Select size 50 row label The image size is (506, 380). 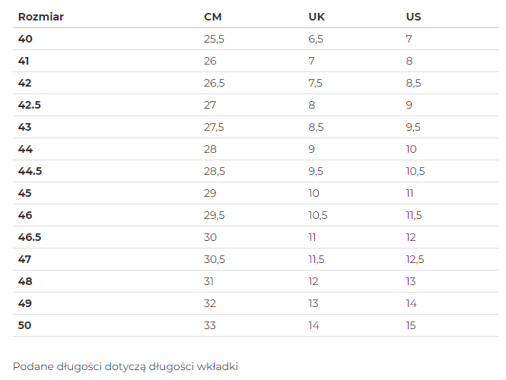(24, 325)
